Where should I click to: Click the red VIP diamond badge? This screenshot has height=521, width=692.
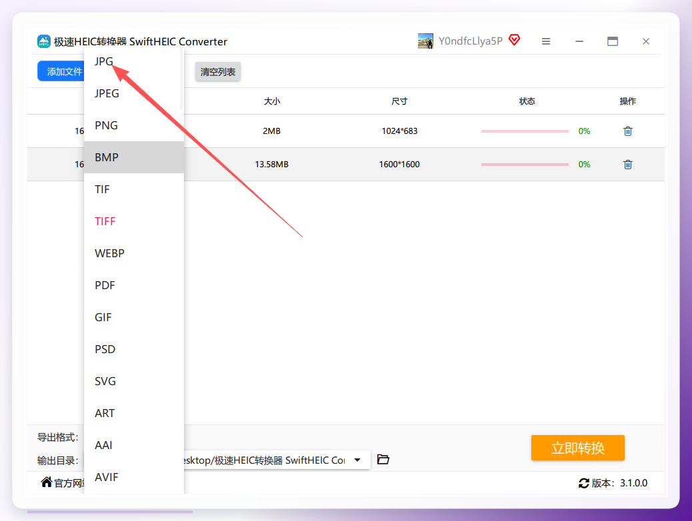click(514, 40)
